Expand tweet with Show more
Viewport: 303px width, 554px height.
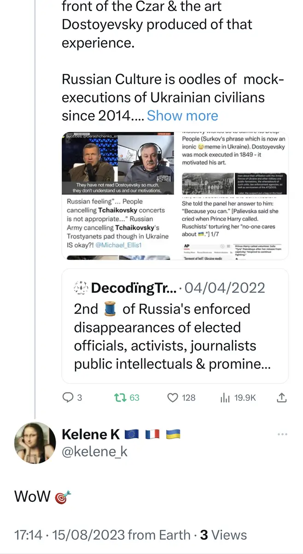pyautogui.click(x=182, y=115)
